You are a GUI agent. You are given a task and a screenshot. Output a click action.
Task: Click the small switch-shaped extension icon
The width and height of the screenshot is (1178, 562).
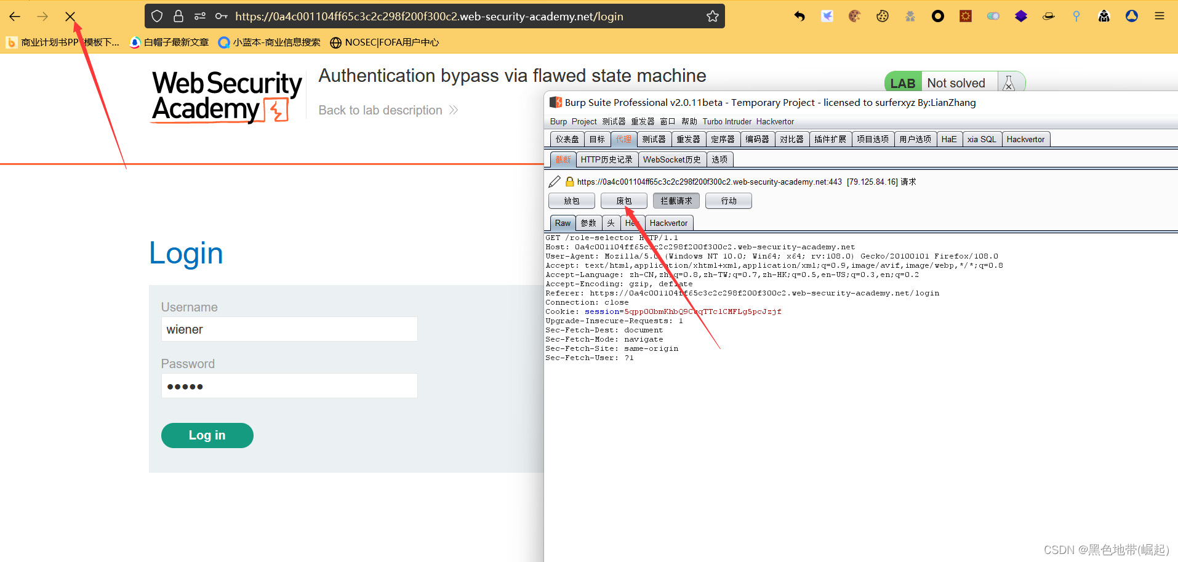(x=993, y=16)
